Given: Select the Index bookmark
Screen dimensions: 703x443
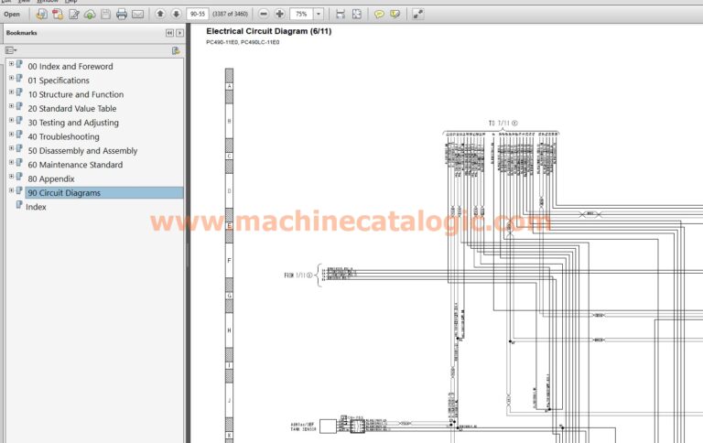Looking at the screenshot, I should click(36, 207).
